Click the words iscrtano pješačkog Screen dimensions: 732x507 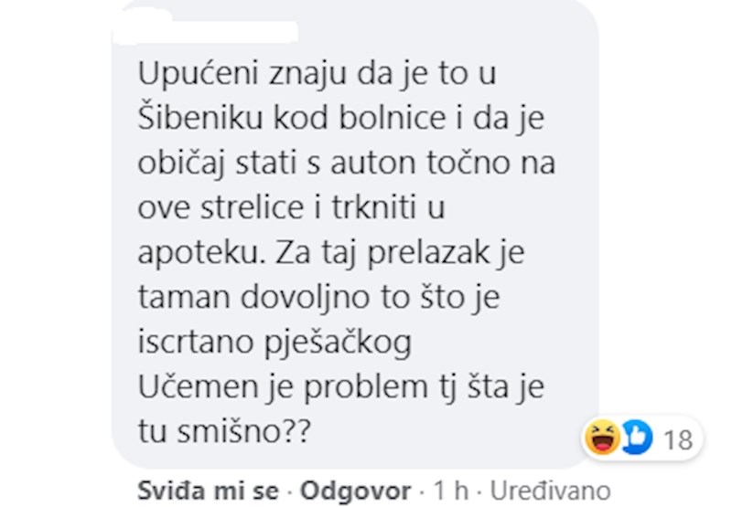pos(274,343)
